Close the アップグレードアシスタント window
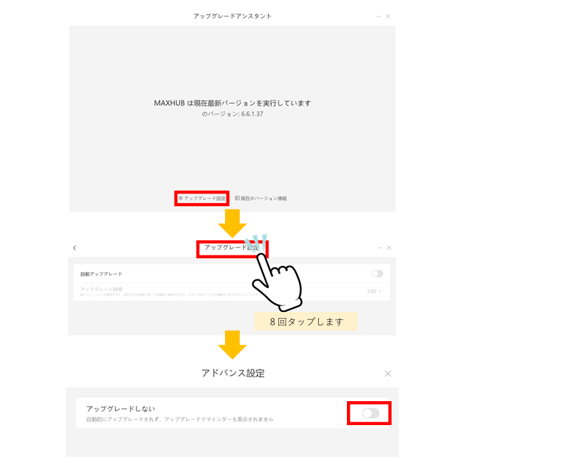 tap(388, 17)
